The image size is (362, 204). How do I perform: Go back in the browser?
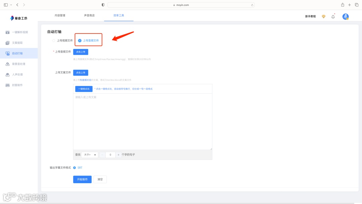pos(17,5)
